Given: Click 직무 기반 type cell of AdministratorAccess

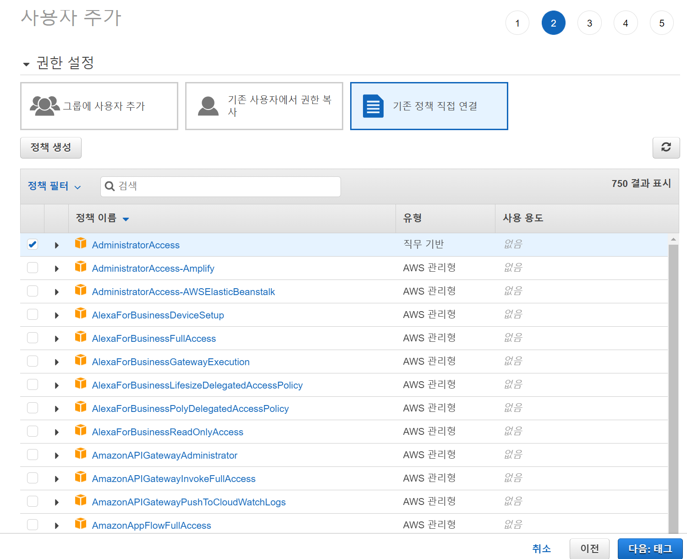Looking at the screenshot, I should [423, 244].
